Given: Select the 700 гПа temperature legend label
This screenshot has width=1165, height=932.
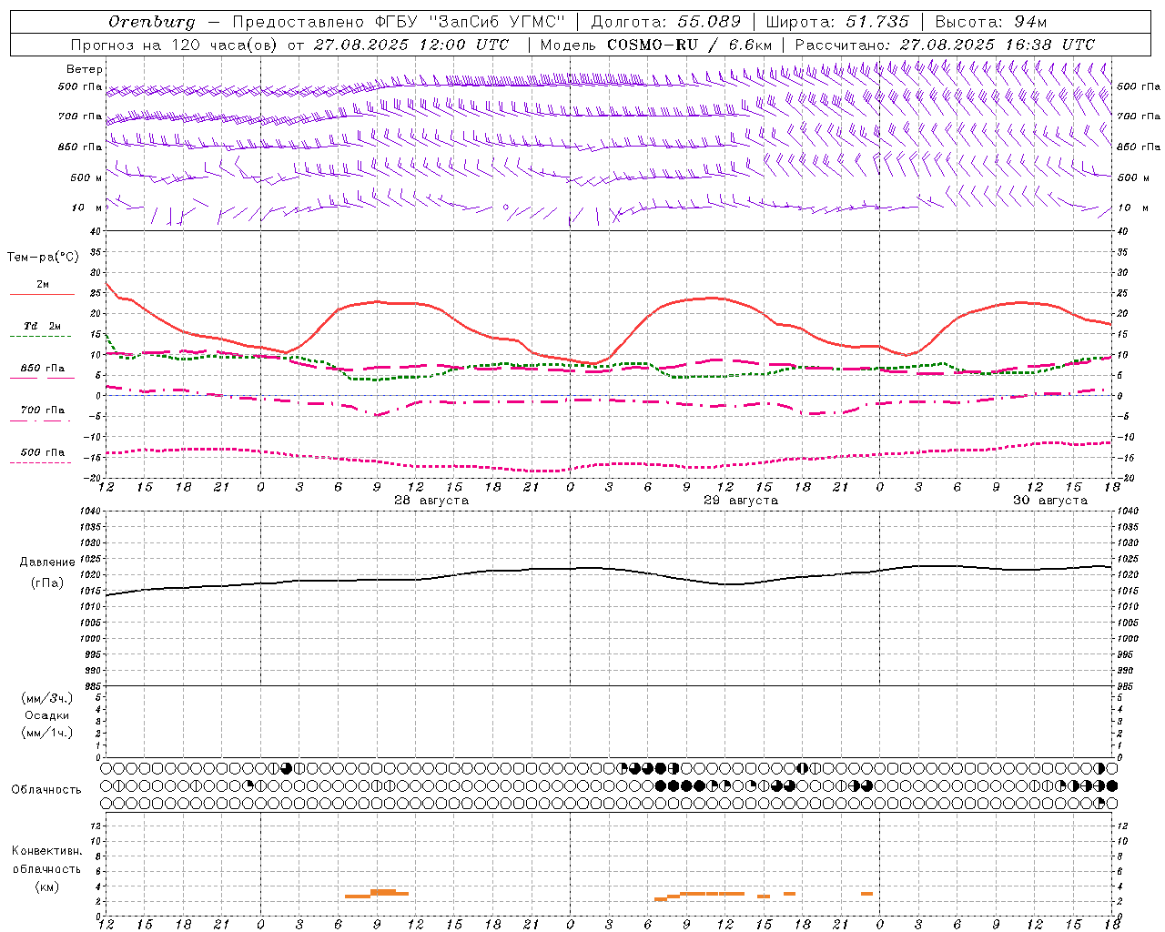Looking at the screenshot, I should coord(43,410).
